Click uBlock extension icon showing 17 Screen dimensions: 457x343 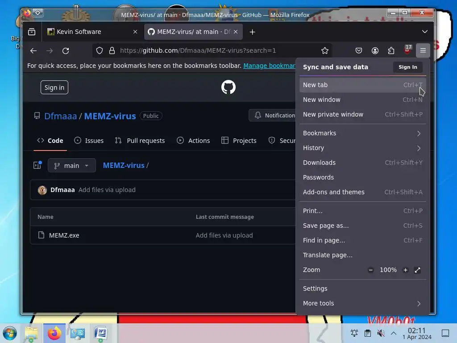pos(407,50)
